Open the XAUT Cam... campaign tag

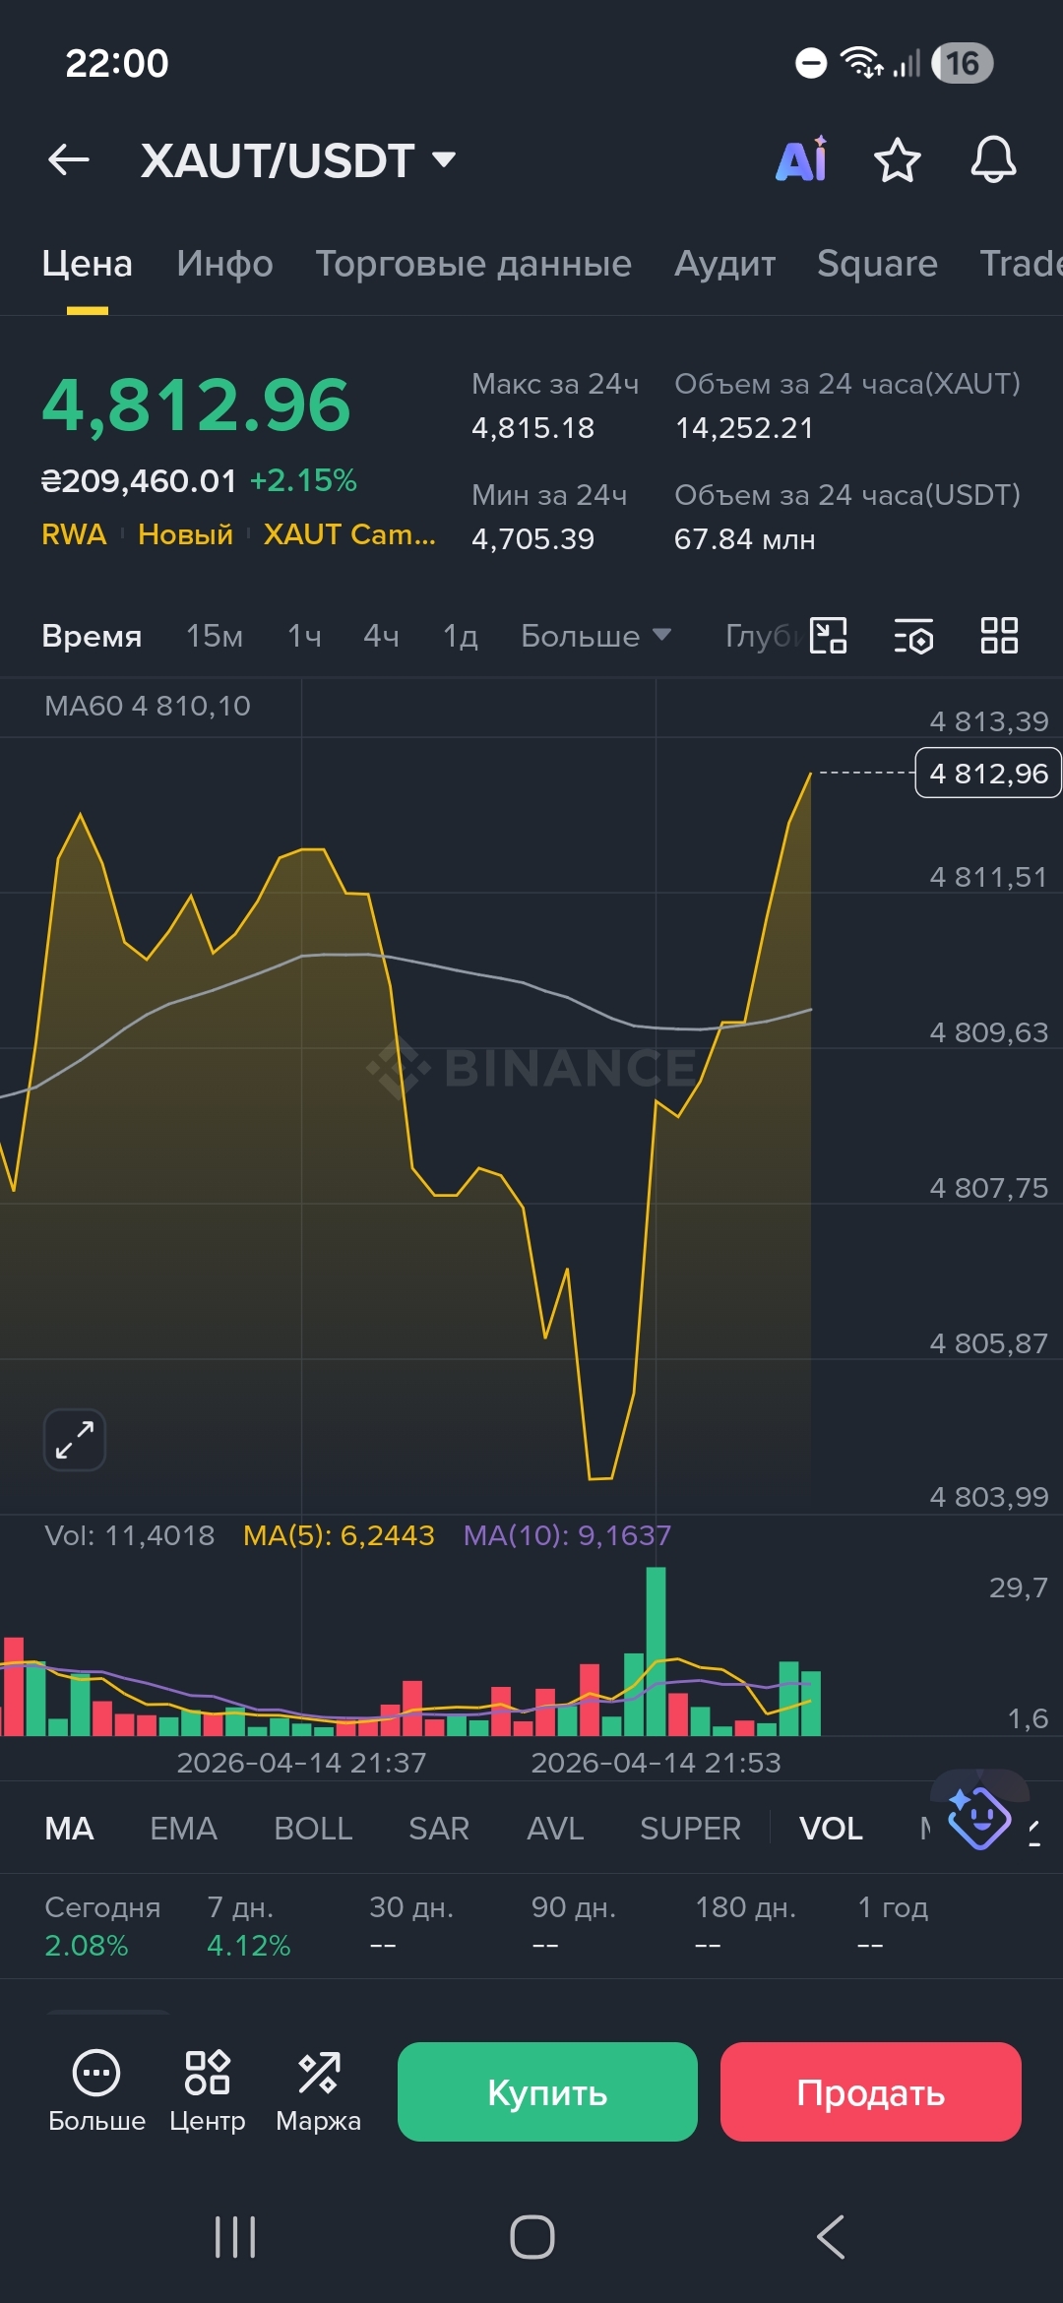point(349,534)
